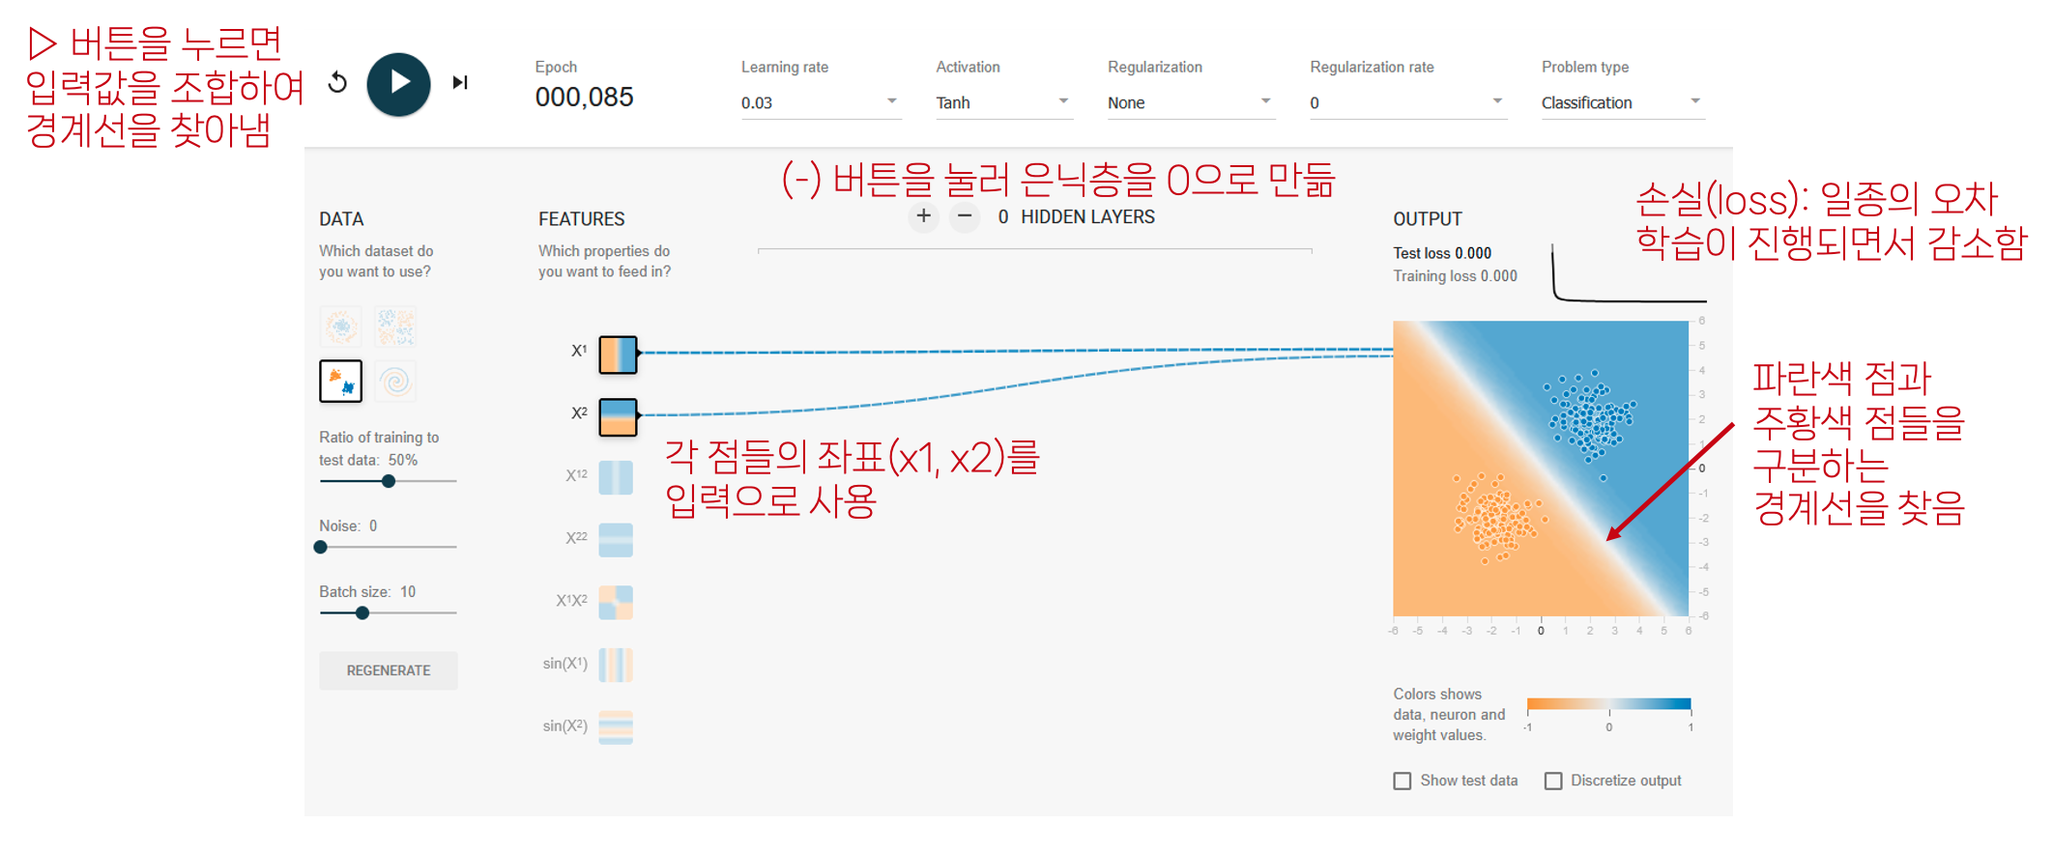Enable the sin(X1) feature
The width and height of the screenshot is (2053, 852).
click(616, 666)
